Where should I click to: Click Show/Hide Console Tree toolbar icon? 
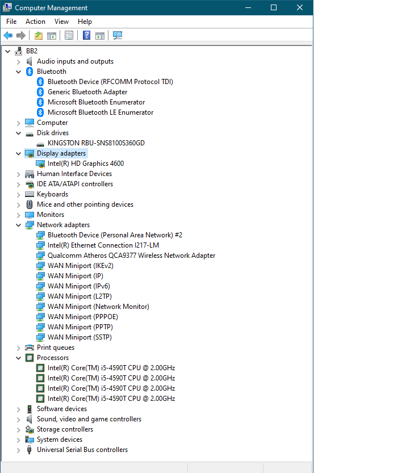coord(52,36)
